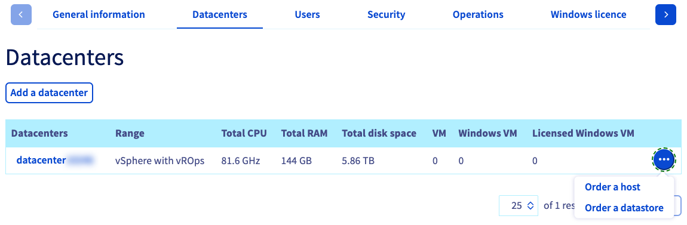Go to the Users tab
Screen dimensions: 687x225
[x=307, y=14]
